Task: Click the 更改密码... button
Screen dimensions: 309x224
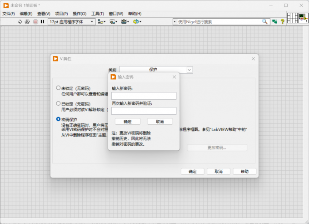Action: [217, 148]
